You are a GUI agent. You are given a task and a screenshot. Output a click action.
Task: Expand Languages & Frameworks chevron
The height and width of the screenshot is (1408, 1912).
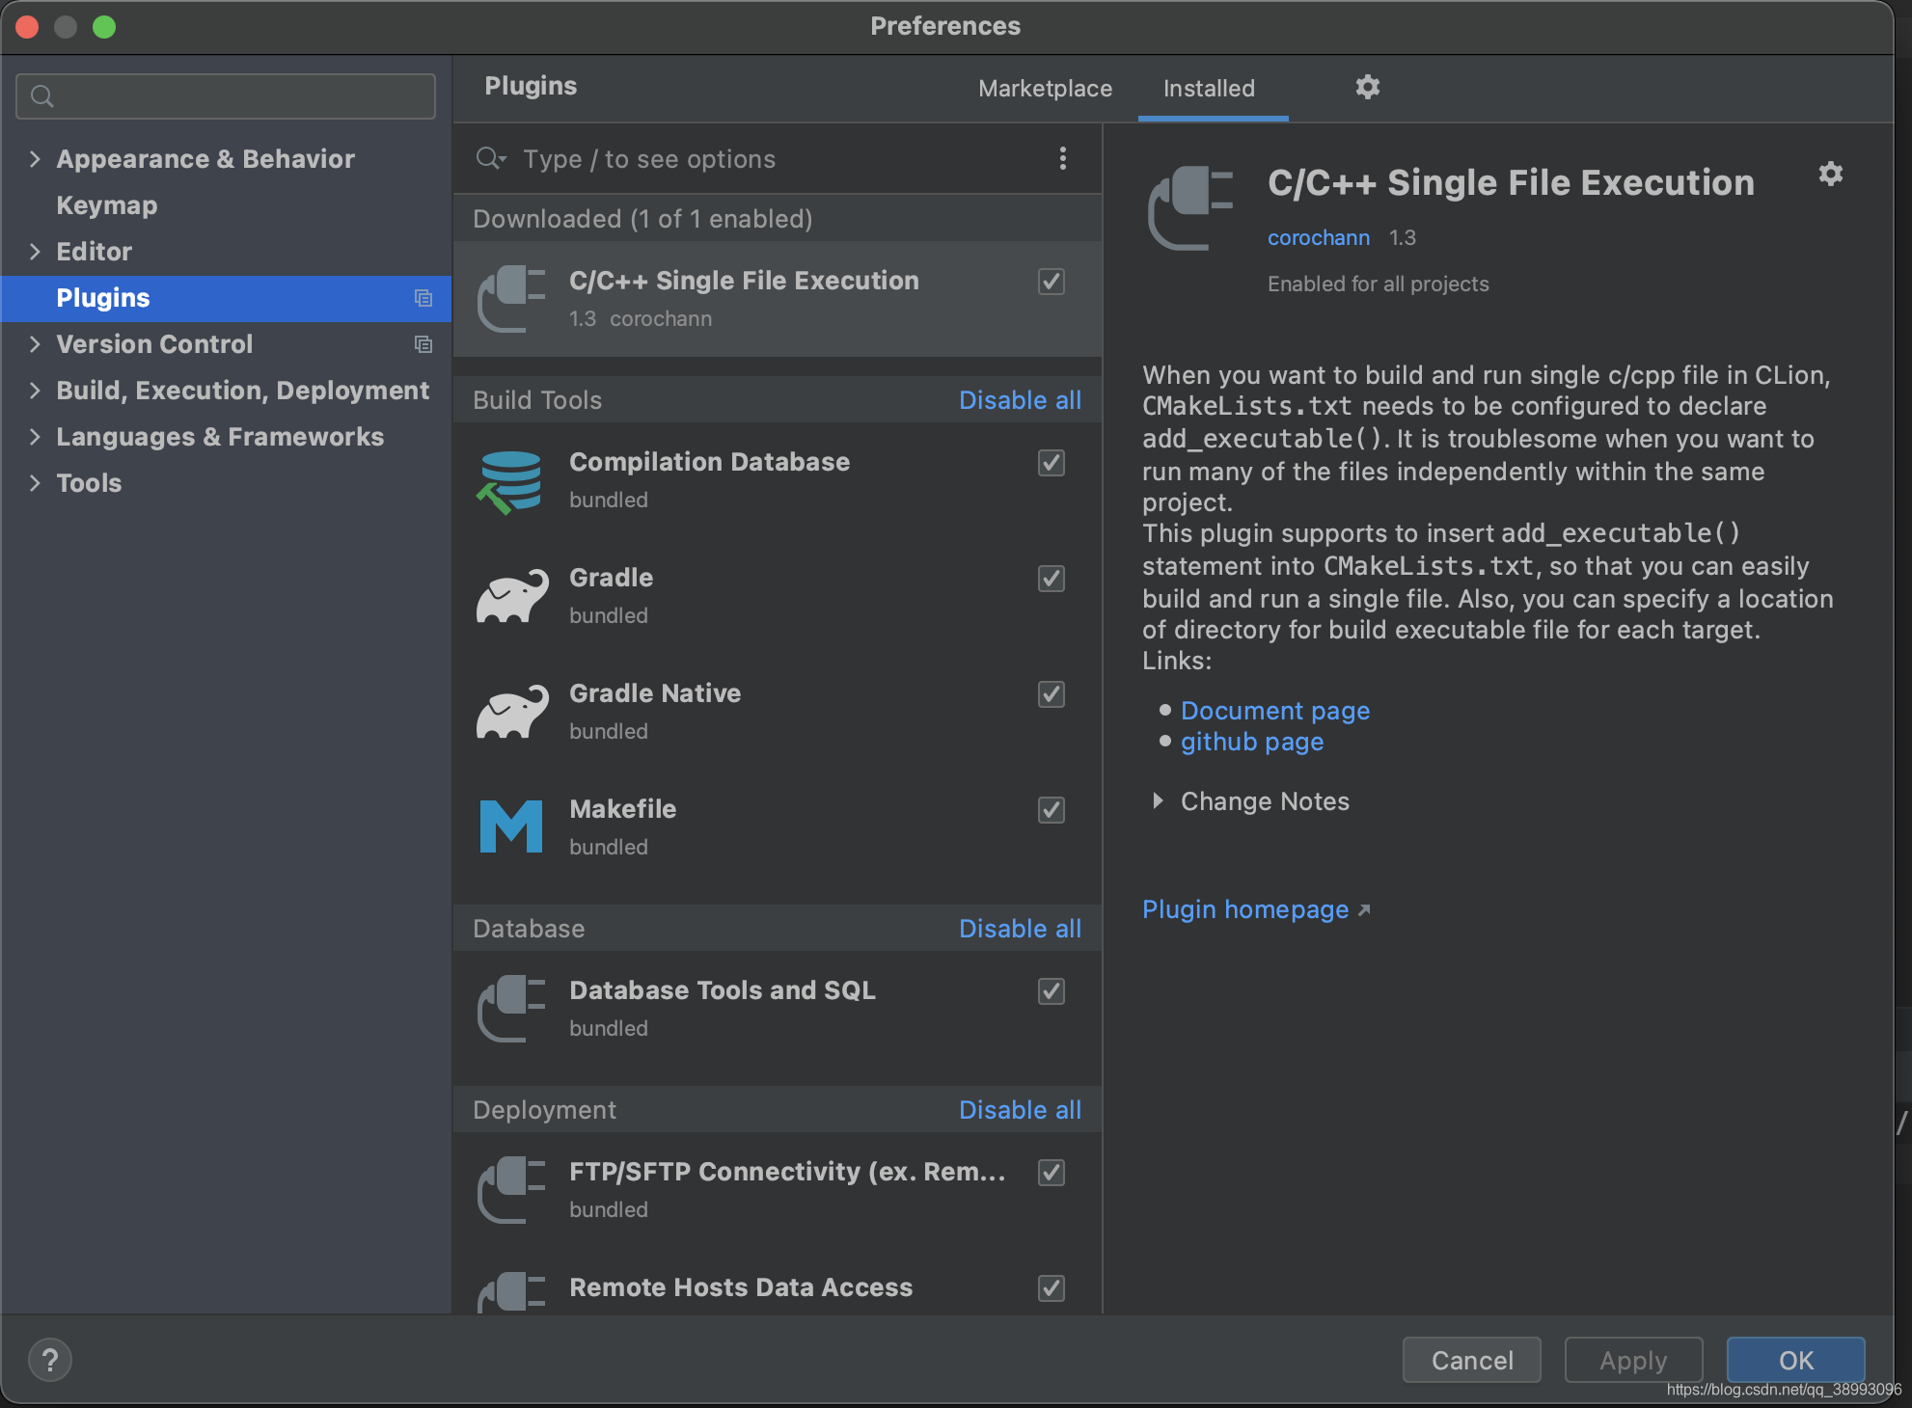coord(35,437)
